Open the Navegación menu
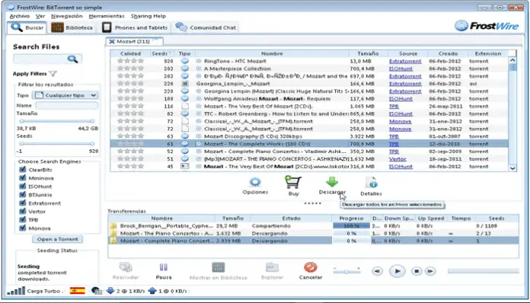The height and width of the screenshot is (303, 530). coord(66,16)
